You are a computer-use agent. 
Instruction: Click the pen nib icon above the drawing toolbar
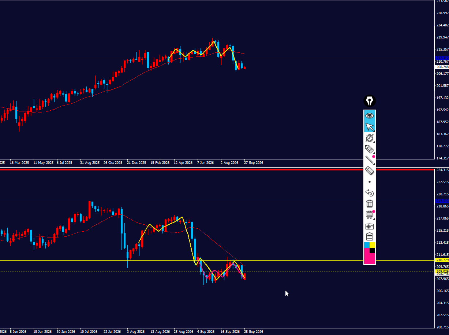tap(370, 101)
